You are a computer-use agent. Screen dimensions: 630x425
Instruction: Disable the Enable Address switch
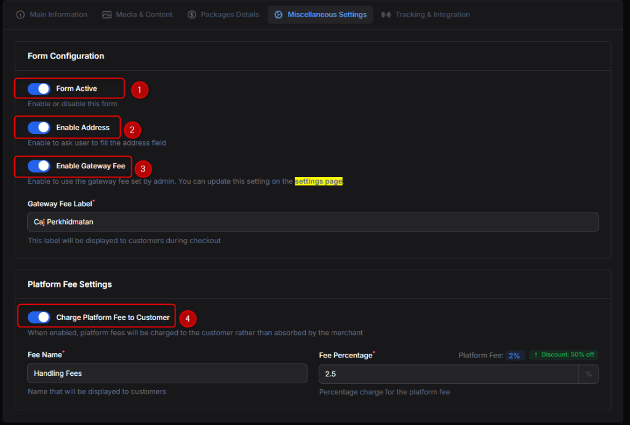39,128
